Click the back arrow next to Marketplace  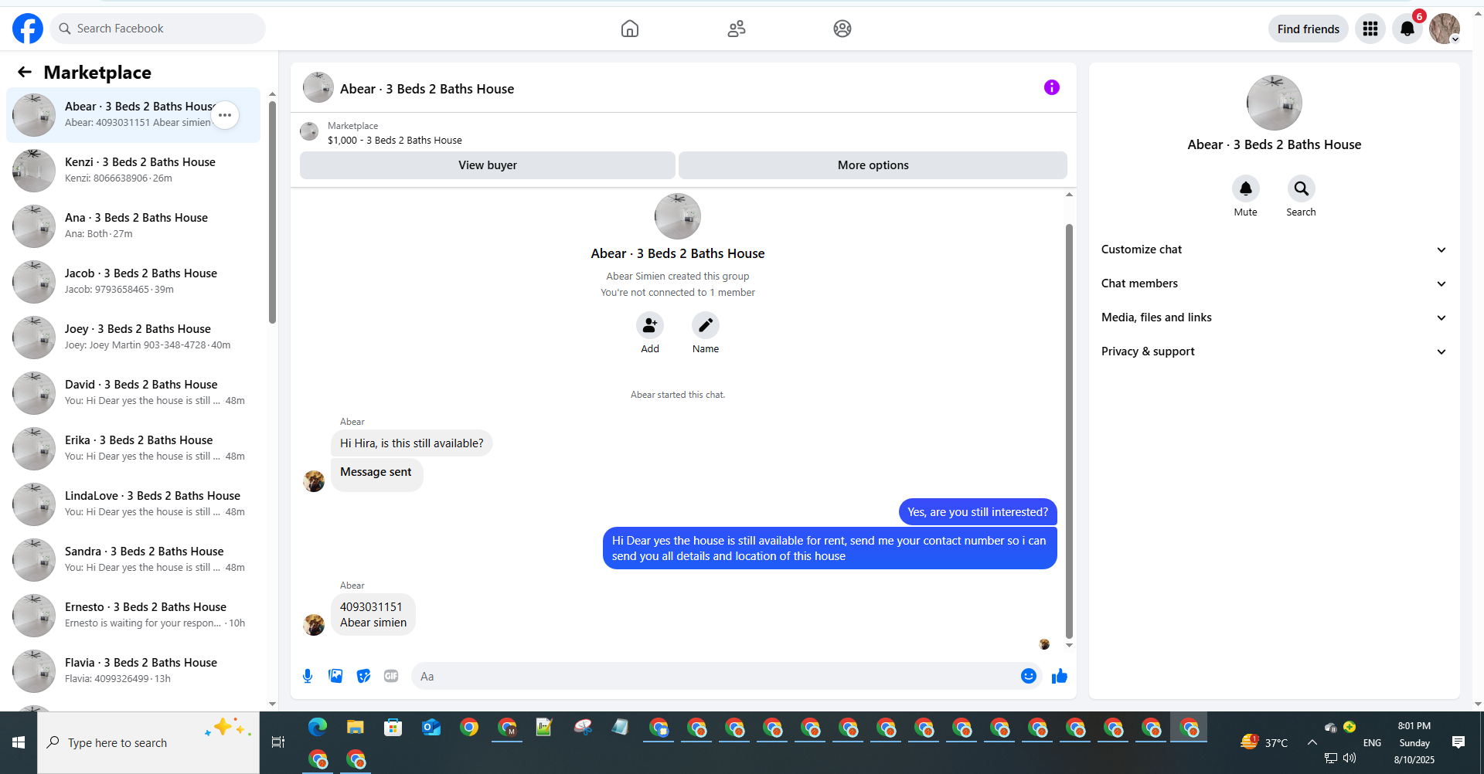coord(25,72)
